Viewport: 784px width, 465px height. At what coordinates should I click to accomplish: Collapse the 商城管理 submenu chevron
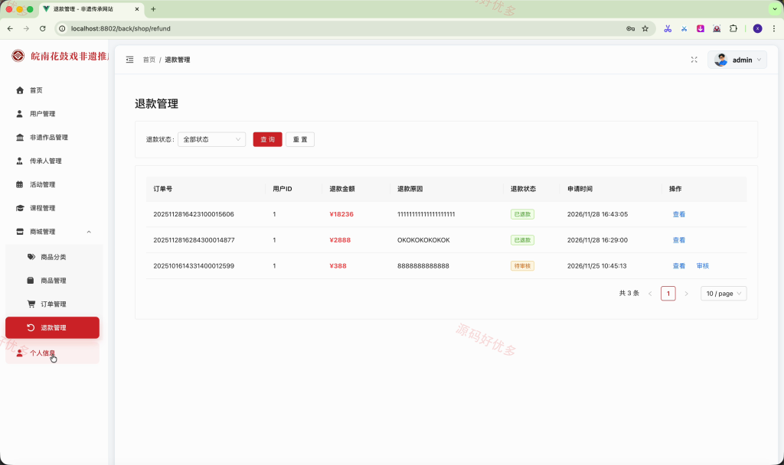point(89,232)
